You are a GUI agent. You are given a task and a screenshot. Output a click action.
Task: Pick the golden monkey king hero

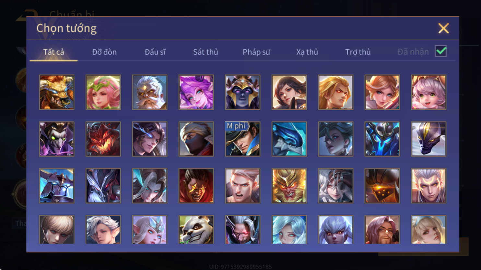point(289,186)
